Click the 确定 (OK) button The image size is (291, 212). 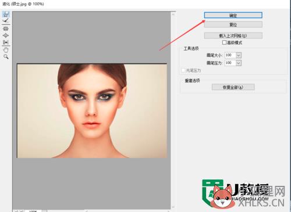click(x=233, y=15)
